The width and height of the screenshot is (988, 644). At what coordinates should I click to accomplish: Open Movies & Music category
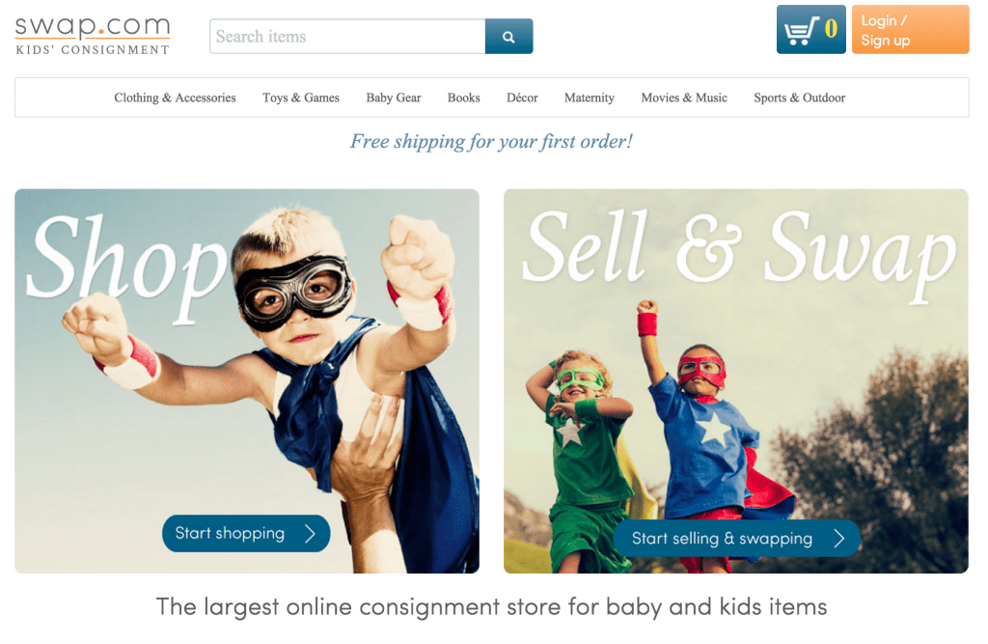(x=684, y=98)
